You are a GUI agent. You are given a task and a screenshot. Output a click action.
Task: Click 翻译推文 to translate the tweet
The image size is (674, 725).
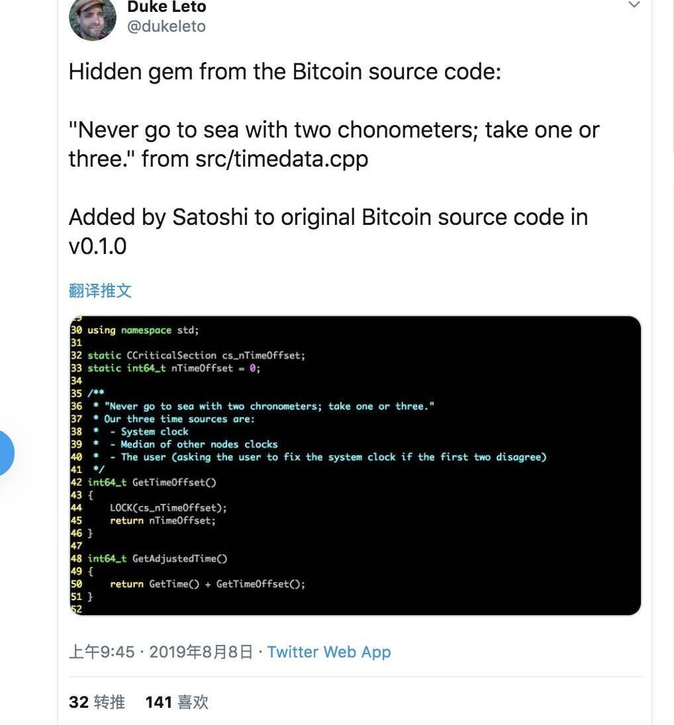click(x=100, y=291)
